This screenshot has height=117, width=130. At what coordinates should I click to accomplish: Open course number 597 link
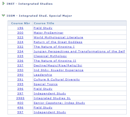pyautogui.click(x=20, y=112)
